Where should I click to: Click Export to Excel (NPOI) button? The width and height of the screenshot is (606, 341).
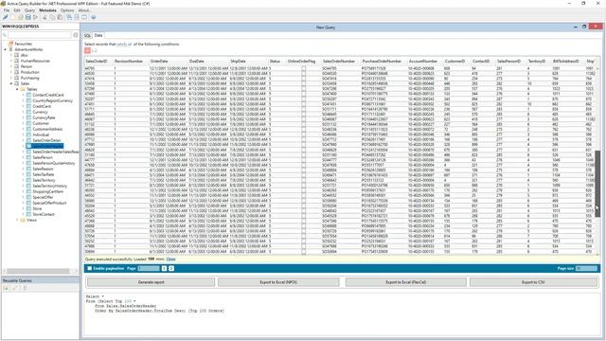278,282
